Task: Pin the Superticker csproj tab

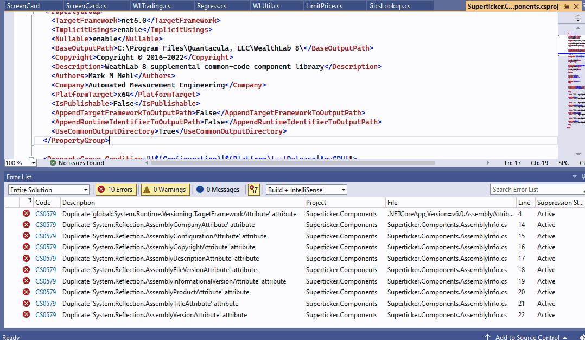Action: (x=566, y=6)
